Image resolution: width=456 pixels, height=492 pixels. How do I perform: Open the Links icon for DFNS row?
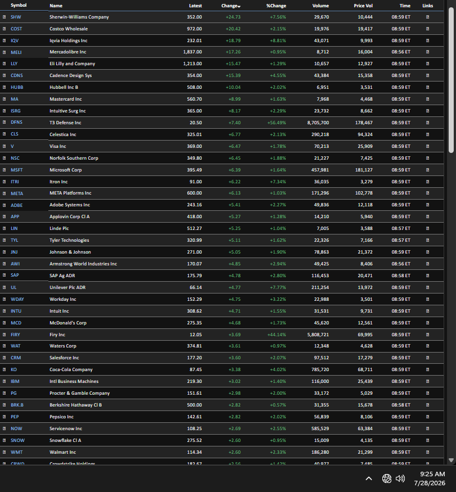[427, 123]
